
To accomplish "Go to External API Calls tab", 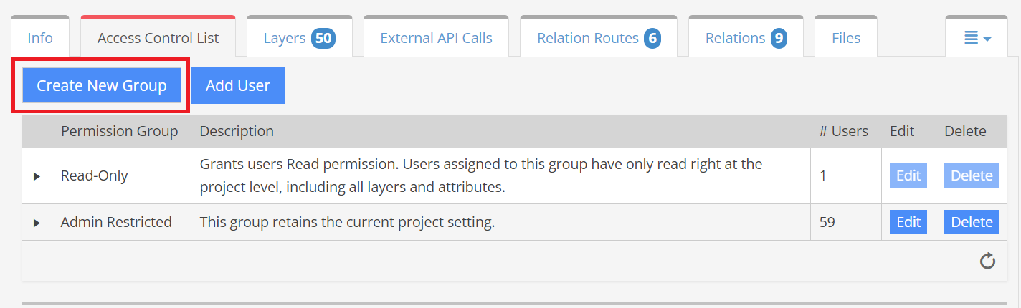I will [436, 38].
